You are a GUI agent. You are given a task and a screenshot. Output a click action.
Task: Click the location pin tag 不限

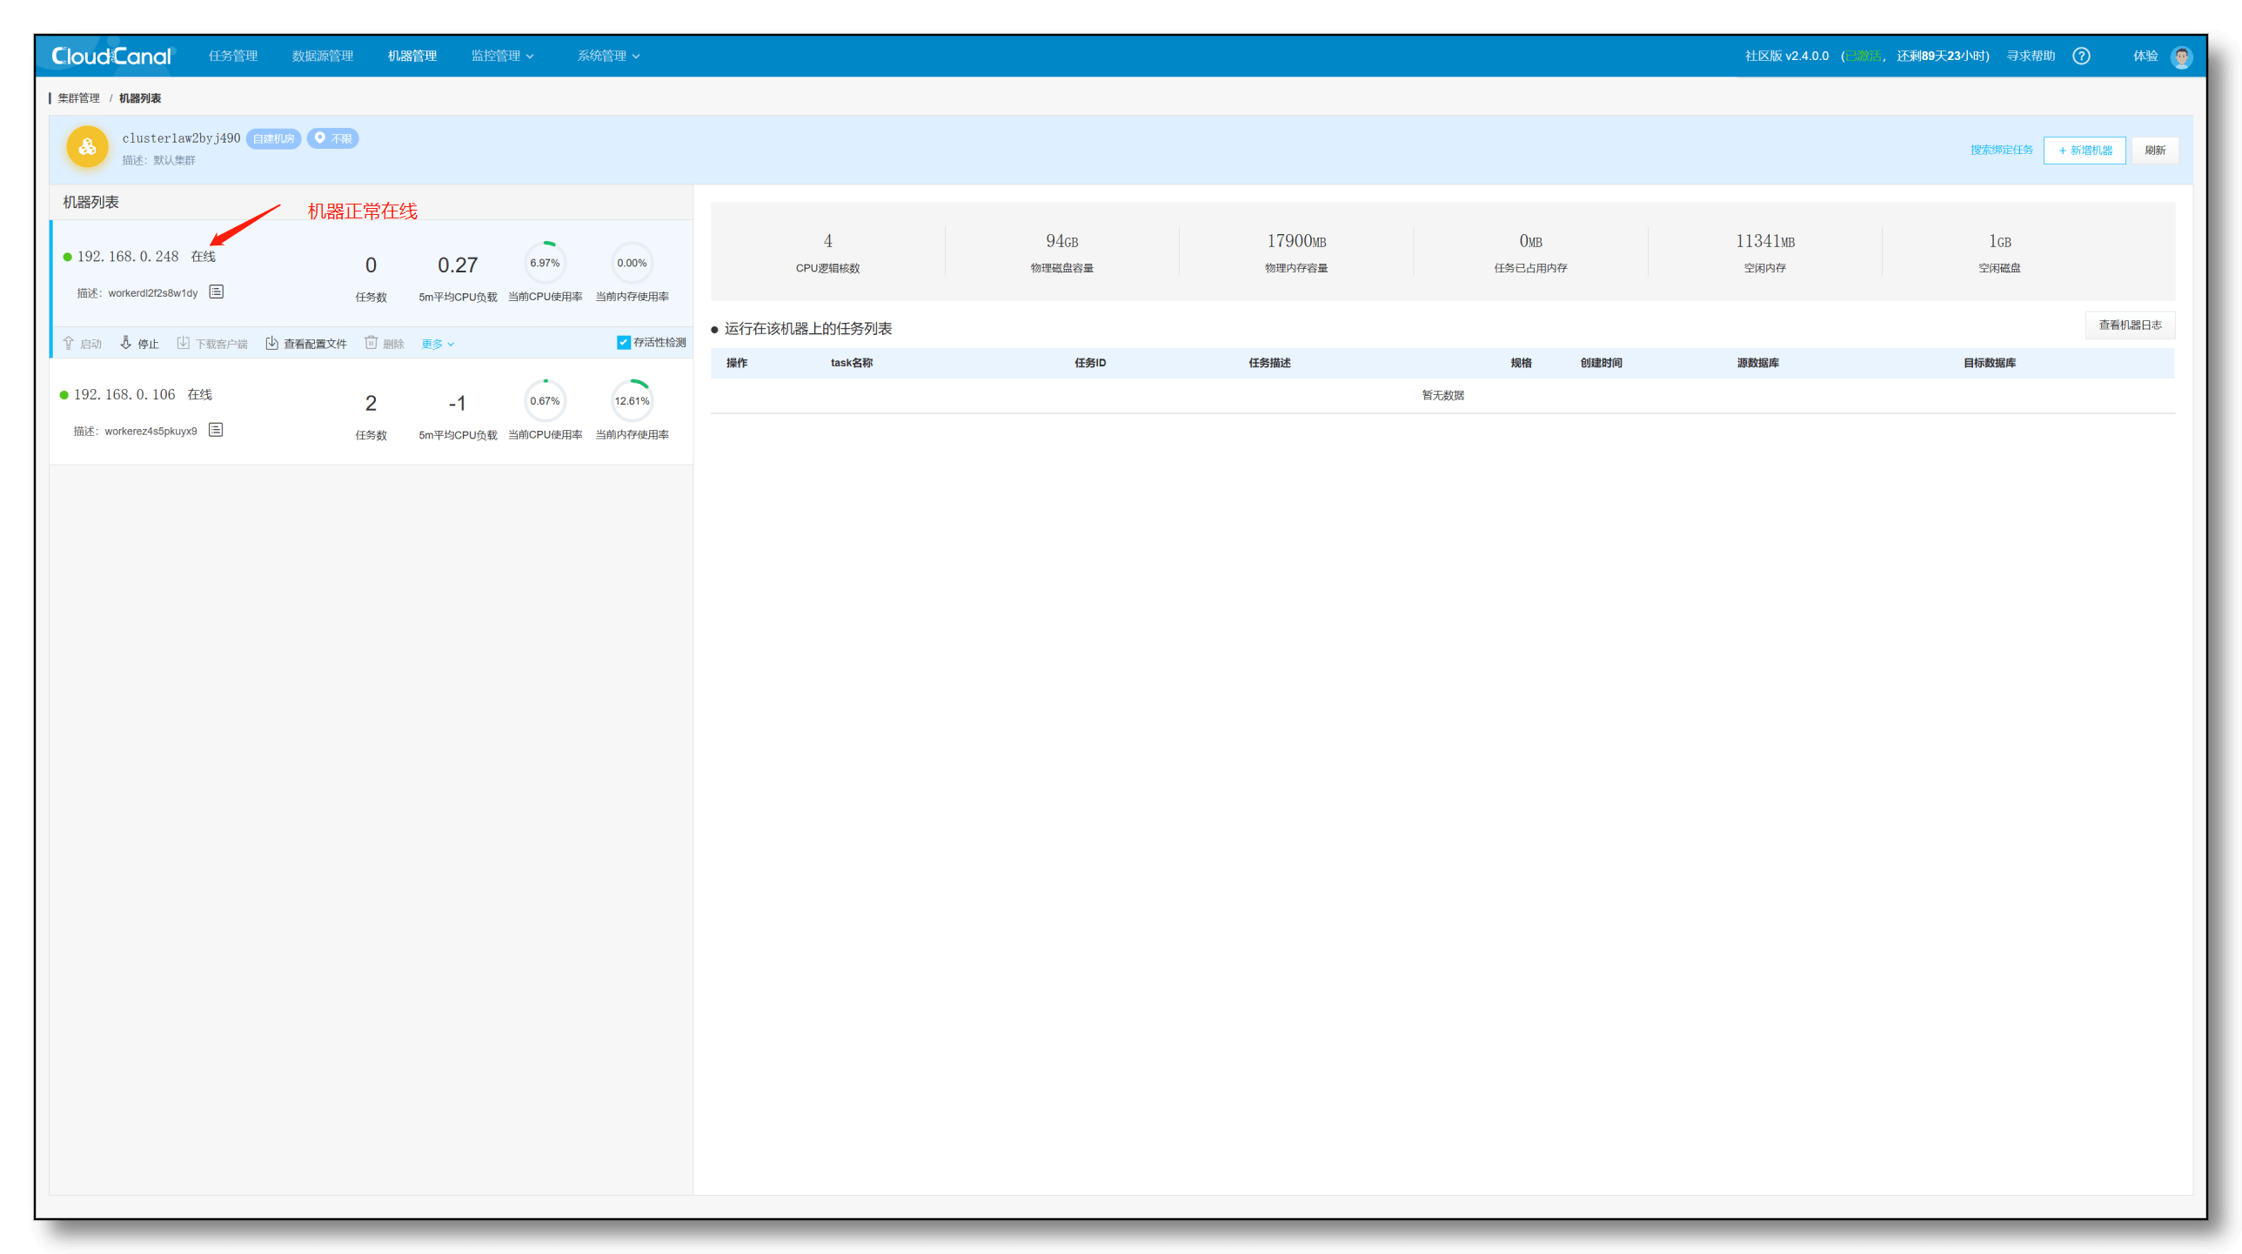(332, 138)
